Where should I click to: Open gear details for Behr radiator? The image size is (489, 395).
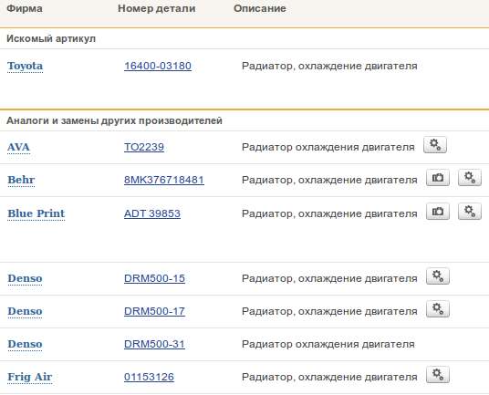[469, 178]
